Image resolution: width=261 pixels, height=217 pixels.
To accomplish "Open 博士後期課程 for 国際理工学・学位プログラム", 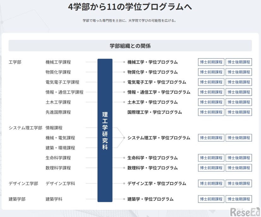I will coord(239,112).
